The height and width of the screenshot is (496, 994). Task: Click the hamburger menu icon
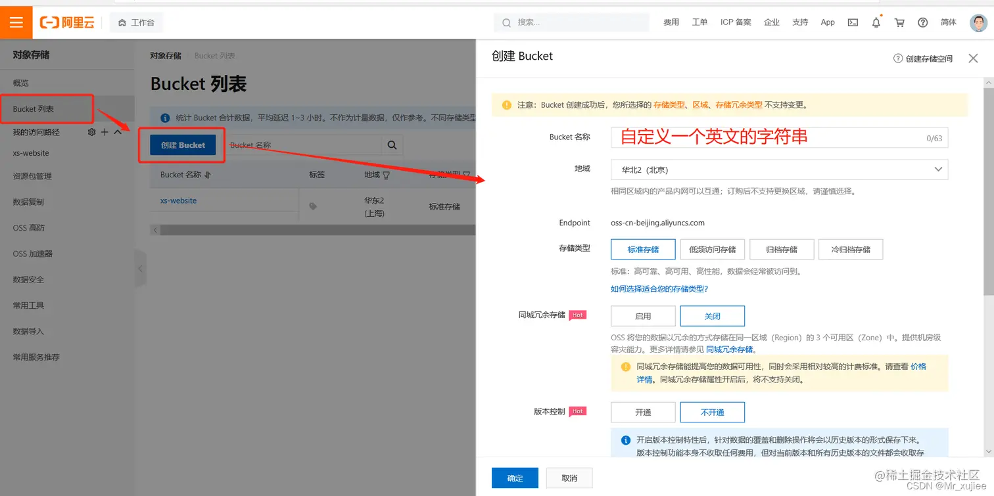[x=16, y=22]
